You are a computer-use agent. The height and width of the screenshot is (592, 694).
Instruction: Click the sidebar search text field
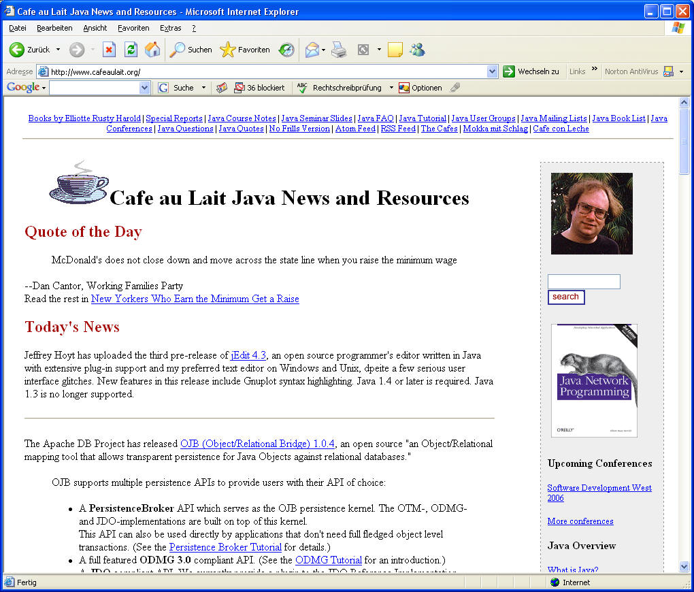[584, 282]
